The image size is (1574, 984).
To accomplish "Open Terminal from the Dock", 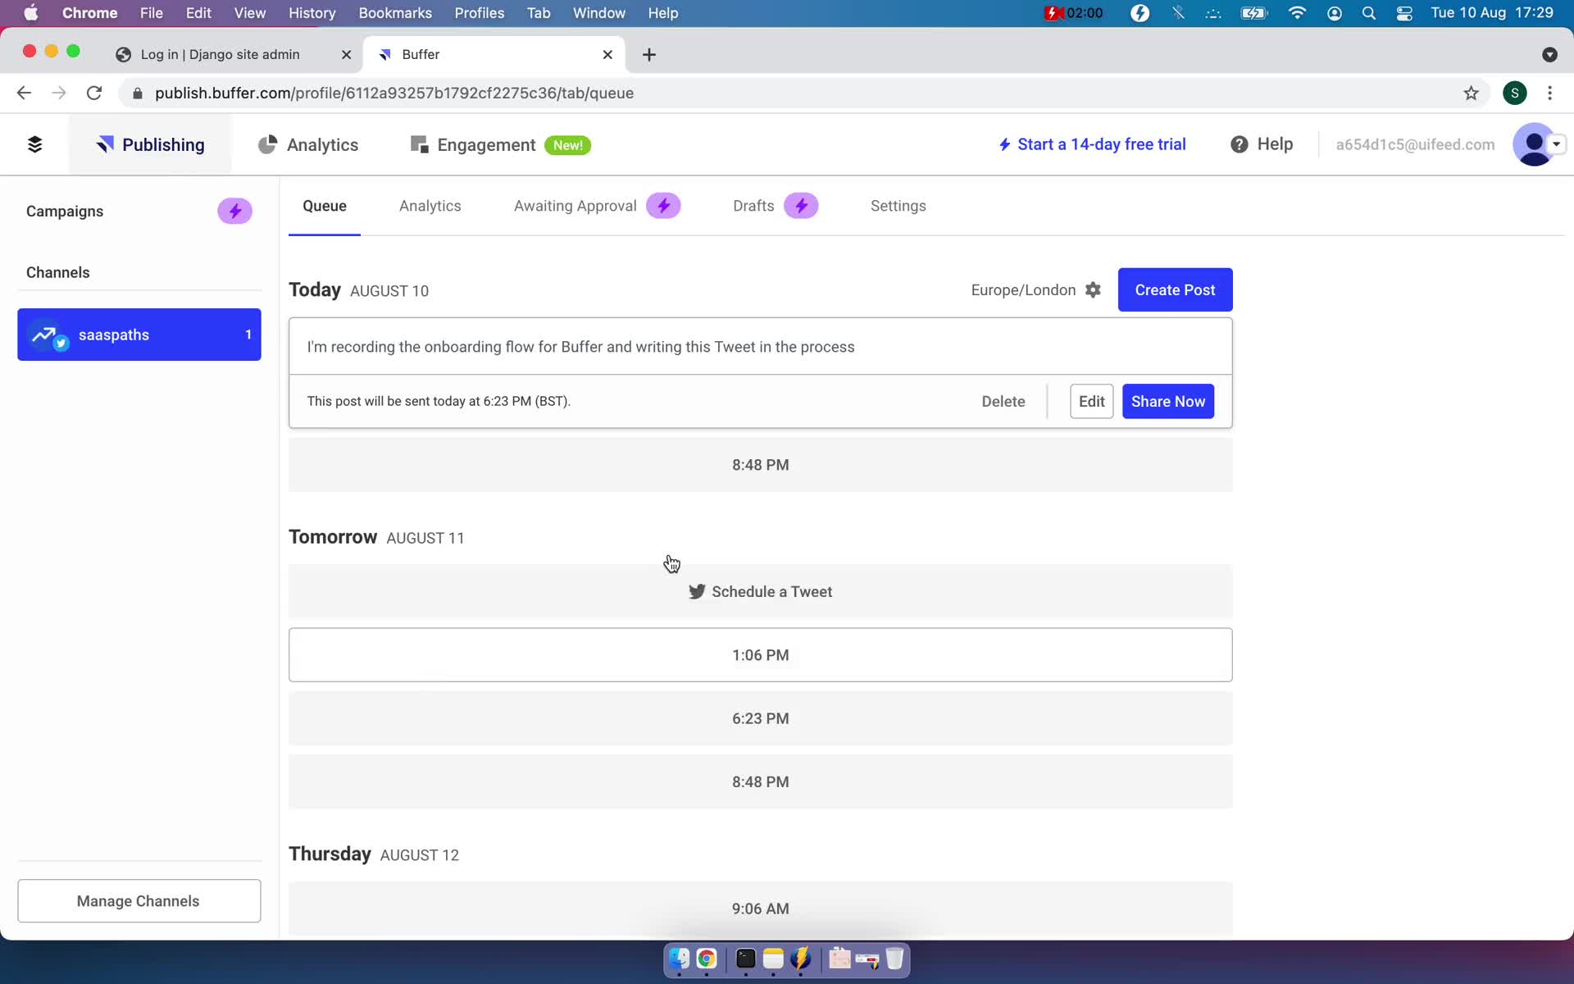I will 745,958.
